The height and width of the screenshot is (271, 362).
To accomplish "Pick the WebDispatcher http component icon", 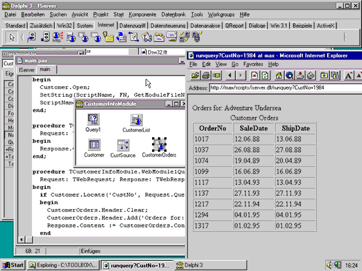I will (57, 37).
